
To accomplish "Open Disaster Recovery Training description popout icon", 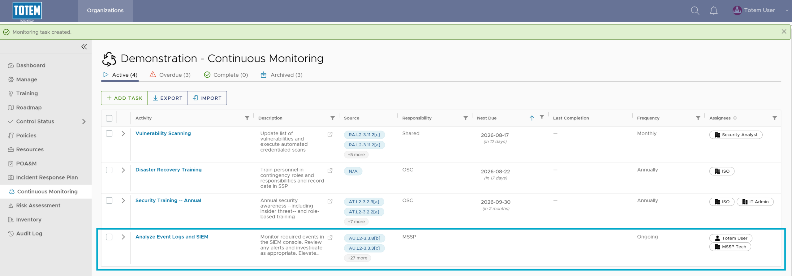I will tap(330, 170).
